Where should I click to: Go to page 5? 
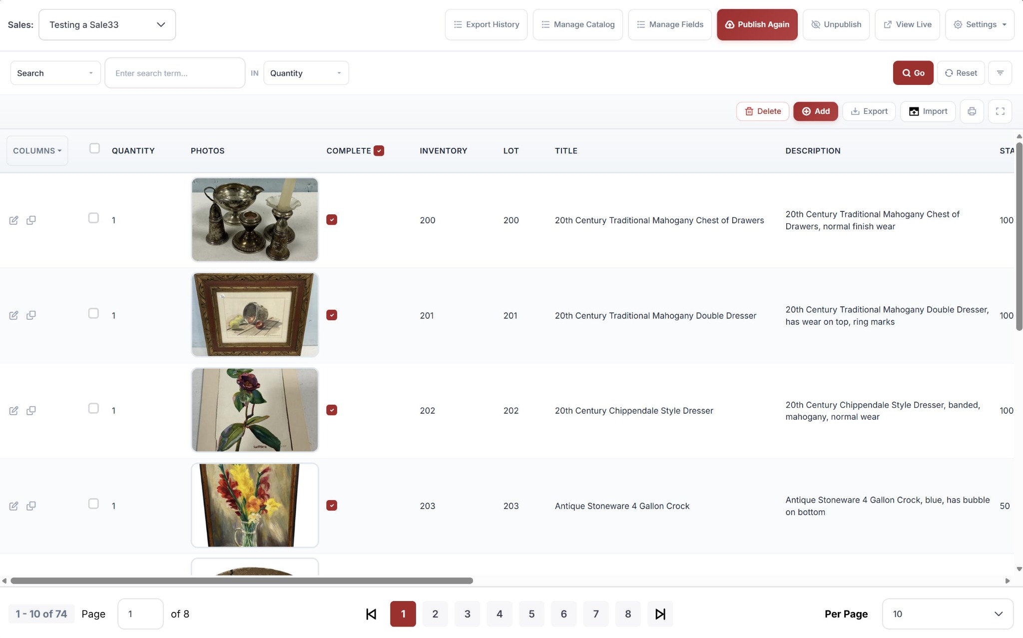pos(531,614)
